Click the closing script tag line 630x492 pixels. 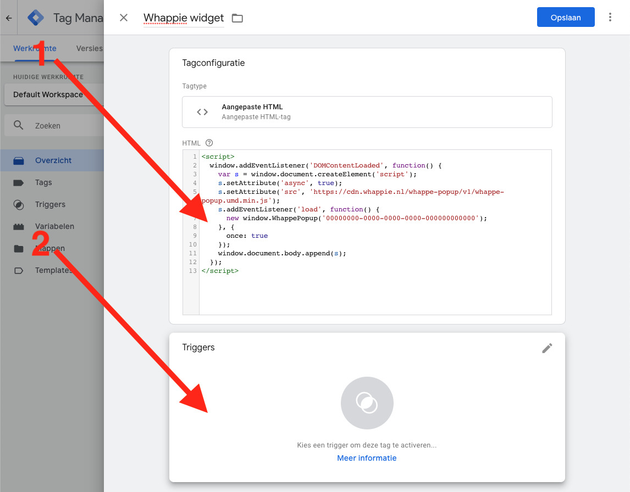click(220, 271)
